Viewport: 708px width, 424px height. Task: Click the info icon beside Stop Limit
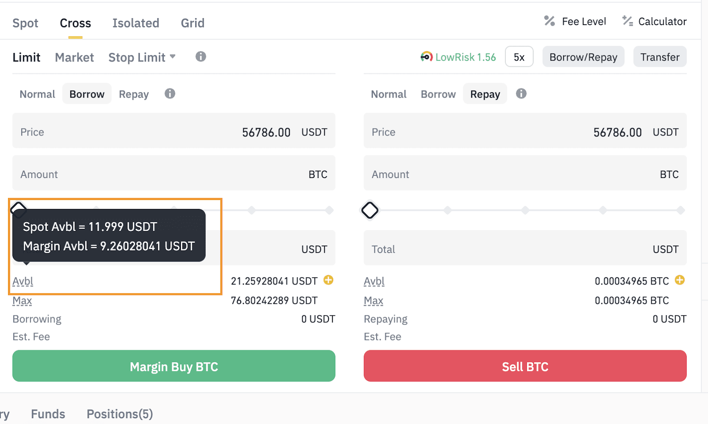pos(201,57)
